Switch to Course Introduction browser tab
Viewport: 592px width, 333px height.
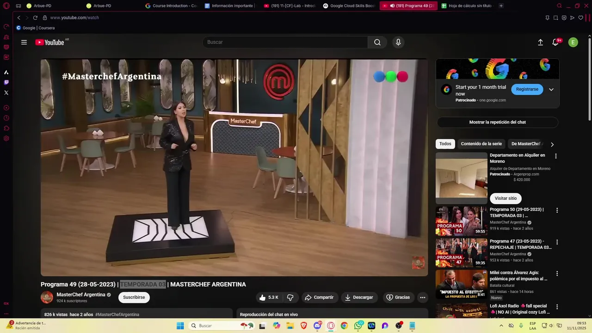click(x=172, y=6)
